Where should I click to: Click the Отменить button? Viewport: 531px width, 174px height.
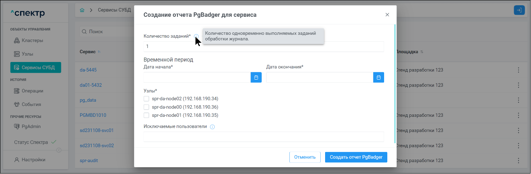tap(305, 157)
